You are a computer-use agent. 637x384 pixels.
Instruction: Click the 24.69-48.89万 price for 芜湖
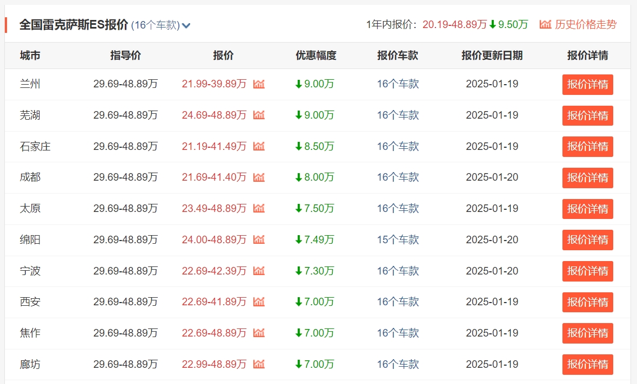214,115
